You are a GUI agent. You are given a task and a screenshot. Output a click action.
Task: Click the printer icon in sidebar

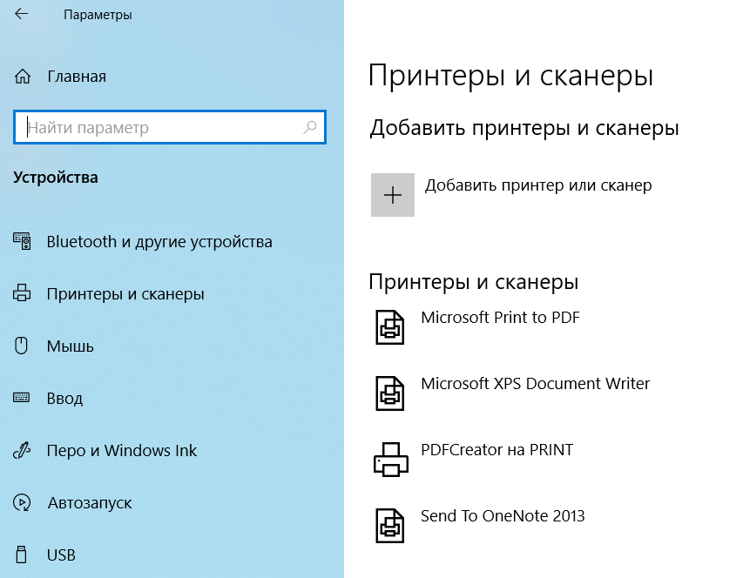[x=23, y=294]
